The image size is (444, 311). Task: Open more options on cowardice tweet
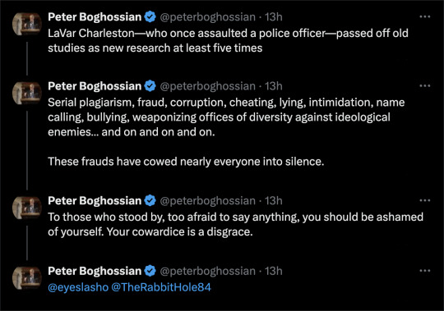click(x=425, y=200)
